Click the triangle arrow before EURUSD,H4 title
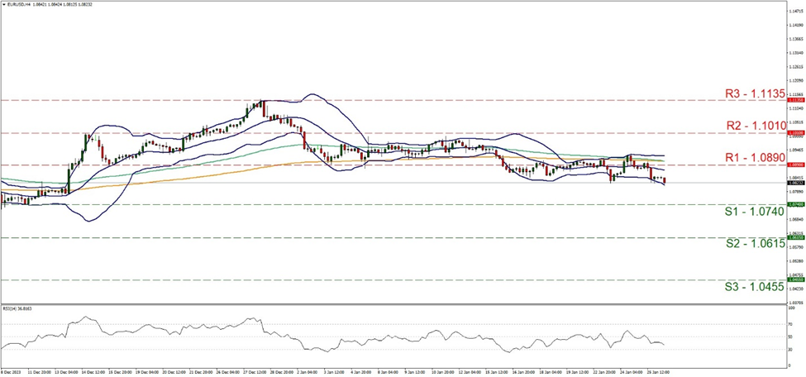806x377 pixels. (4, 4)
